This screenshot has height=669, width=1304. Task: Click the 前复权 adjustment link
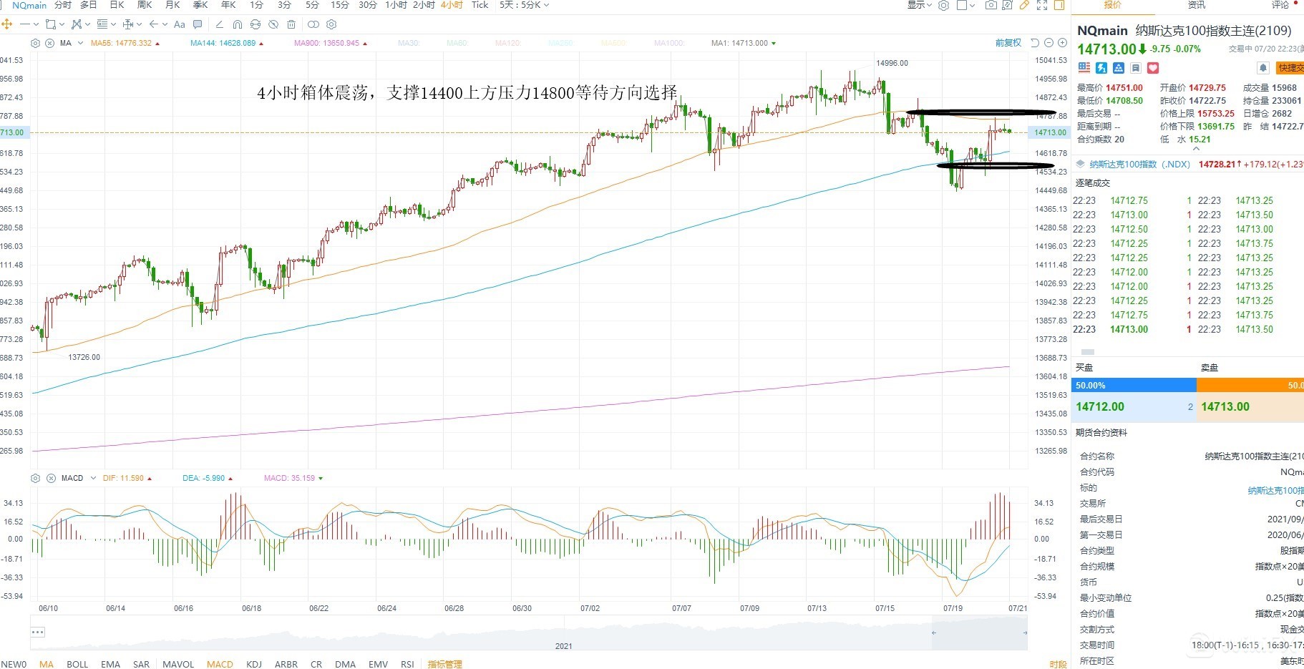point(1008,43)
